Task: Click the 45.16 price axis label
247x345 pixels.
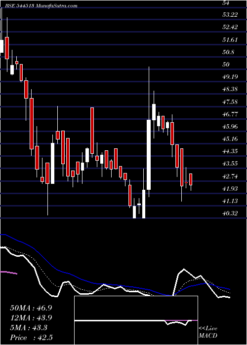Action: pyautogui.click(x=230, y=139)
